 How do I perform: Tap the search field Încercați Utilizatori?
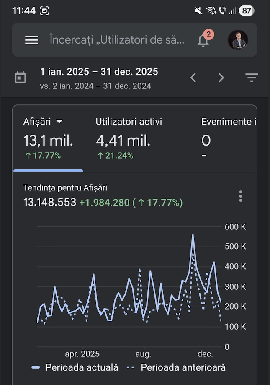(116, 40)
